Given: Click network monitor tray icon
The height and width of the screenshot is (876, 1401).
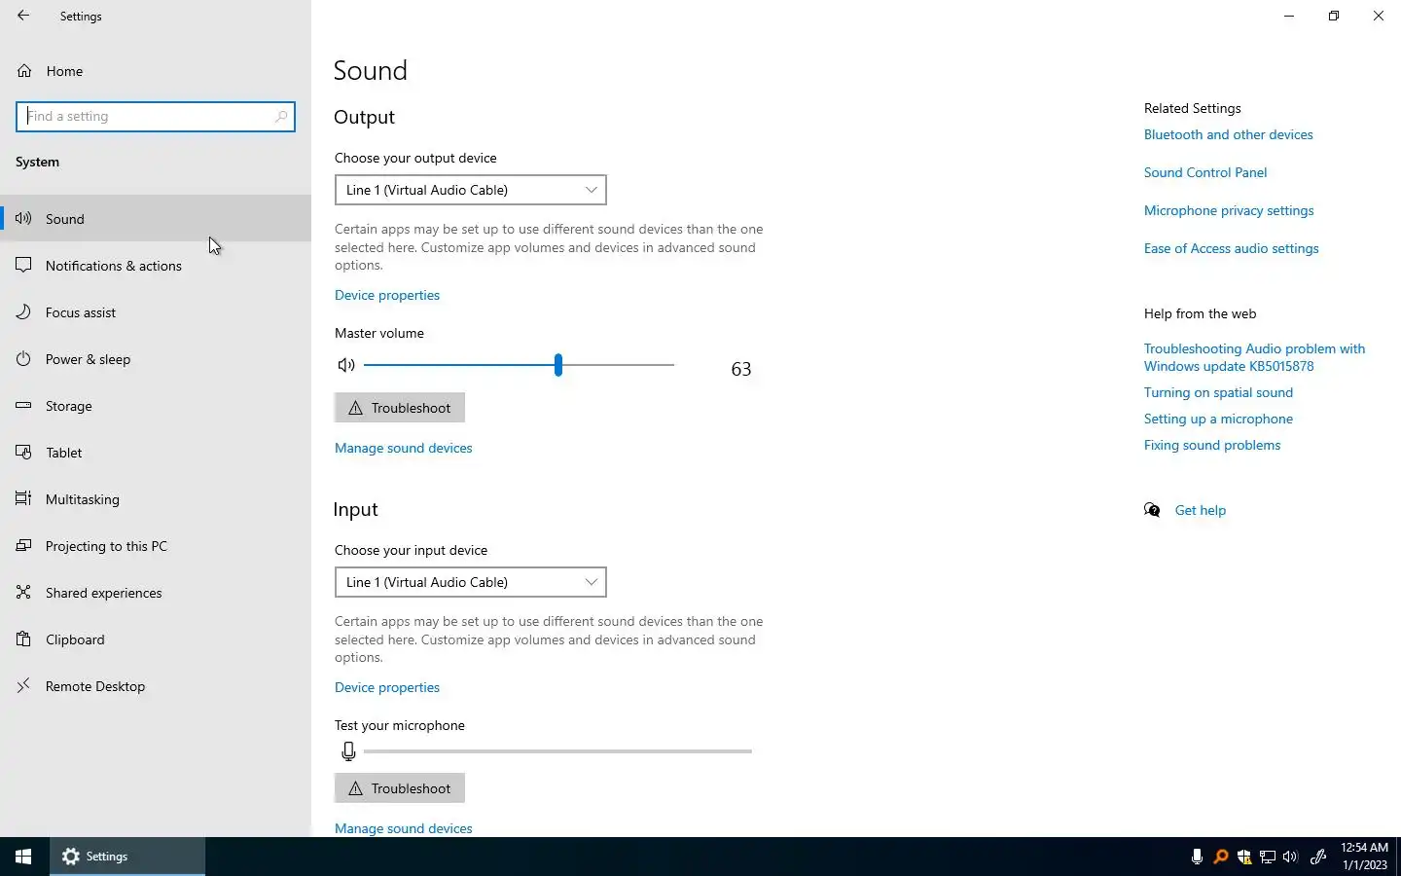Looking at the screenshot, I should coord(1267,857).
